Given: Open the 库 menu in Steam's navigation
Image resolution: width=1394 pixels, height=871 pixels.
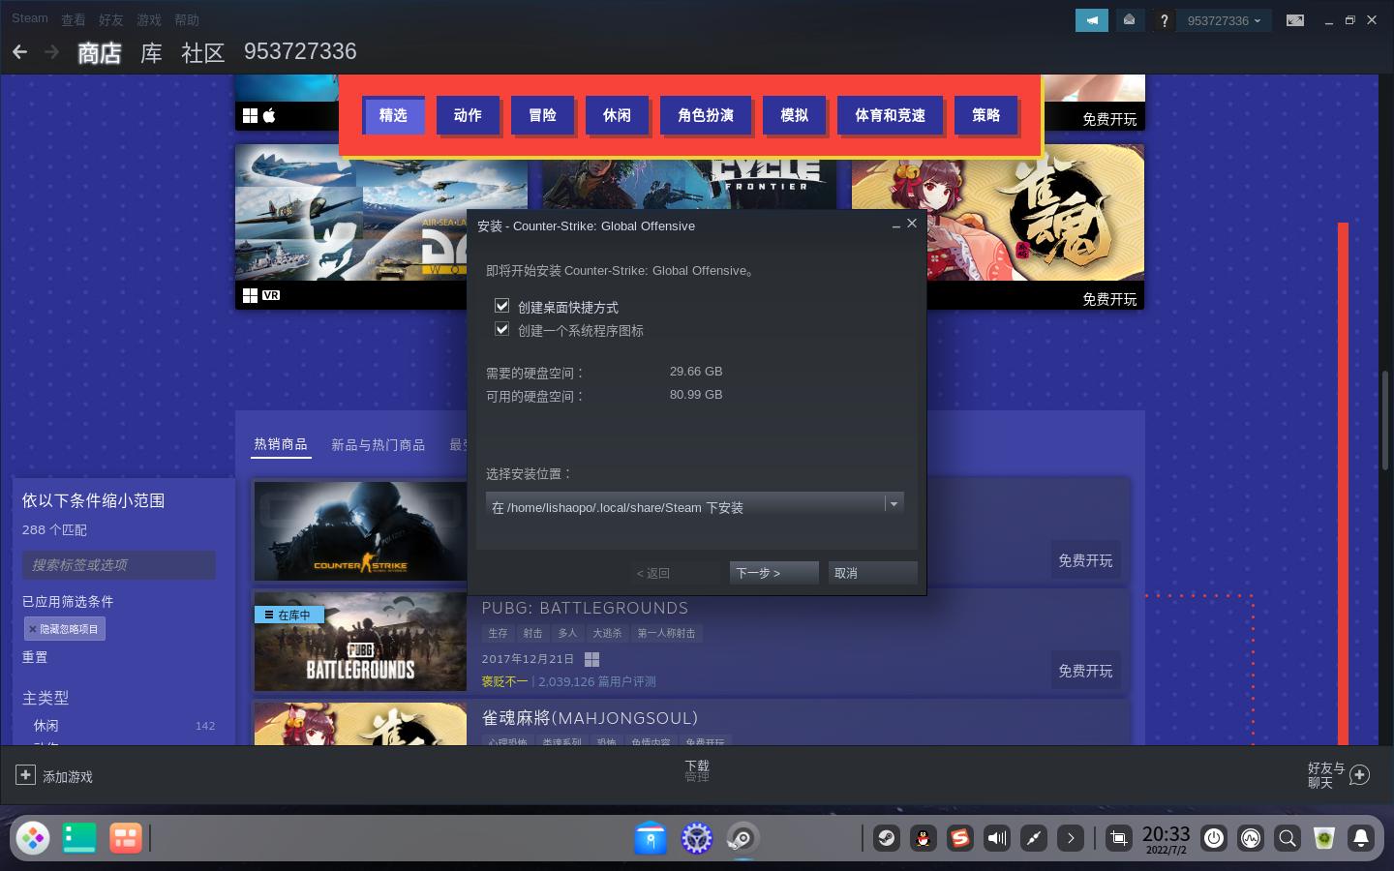Looking at the screenshot, I should coord(151,52).
